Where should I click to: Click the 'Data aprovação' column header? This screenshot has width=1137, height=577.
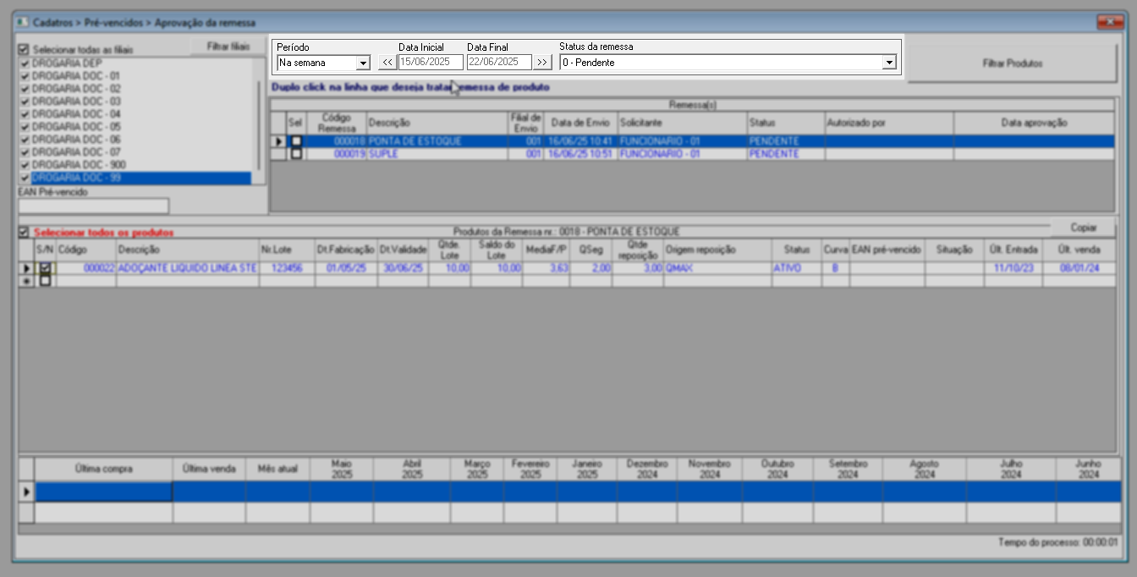pyautogui.click(x=1034, y=123)
